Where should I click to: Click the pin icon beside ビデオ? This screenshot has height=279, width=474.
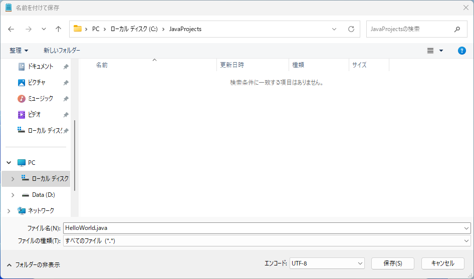[66, 115]
